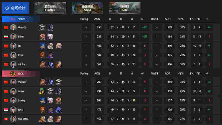Click Swerl's first agent icon

click(42, 37)
